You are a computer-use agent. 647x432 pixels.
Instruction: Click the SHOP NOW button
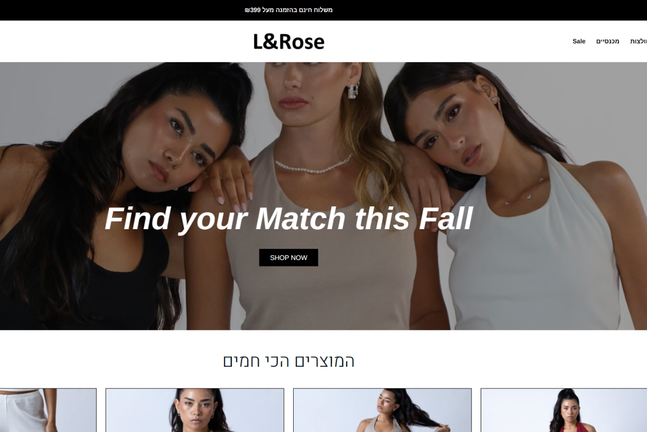(x=289, y=257)
